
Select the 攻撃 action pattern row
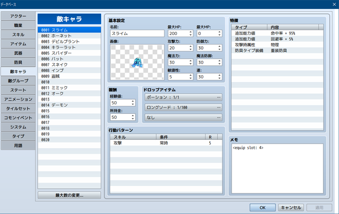pos(166,143)
